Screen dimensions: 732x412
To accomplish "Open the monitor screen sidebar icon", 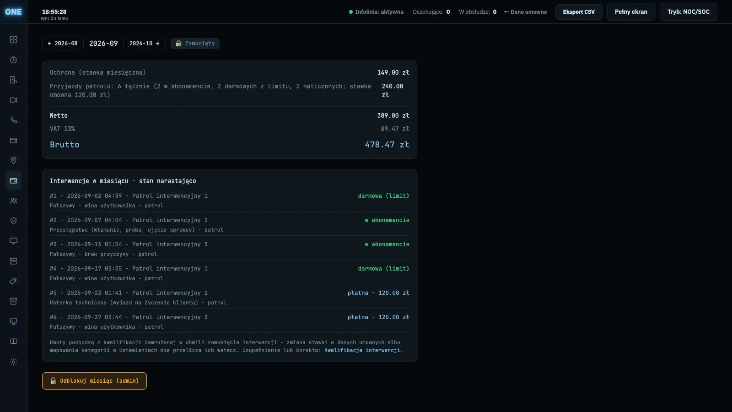I will 13,241.
